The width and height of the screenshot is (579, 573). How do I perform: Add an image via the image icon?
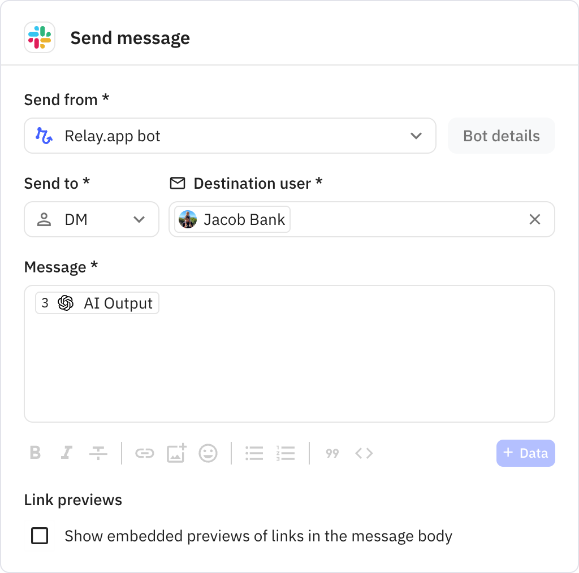point(176,453)
